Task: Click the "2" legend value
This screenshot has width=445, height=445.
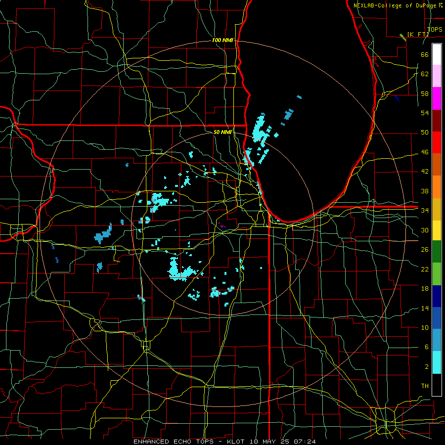Action: tap(426, 367)
